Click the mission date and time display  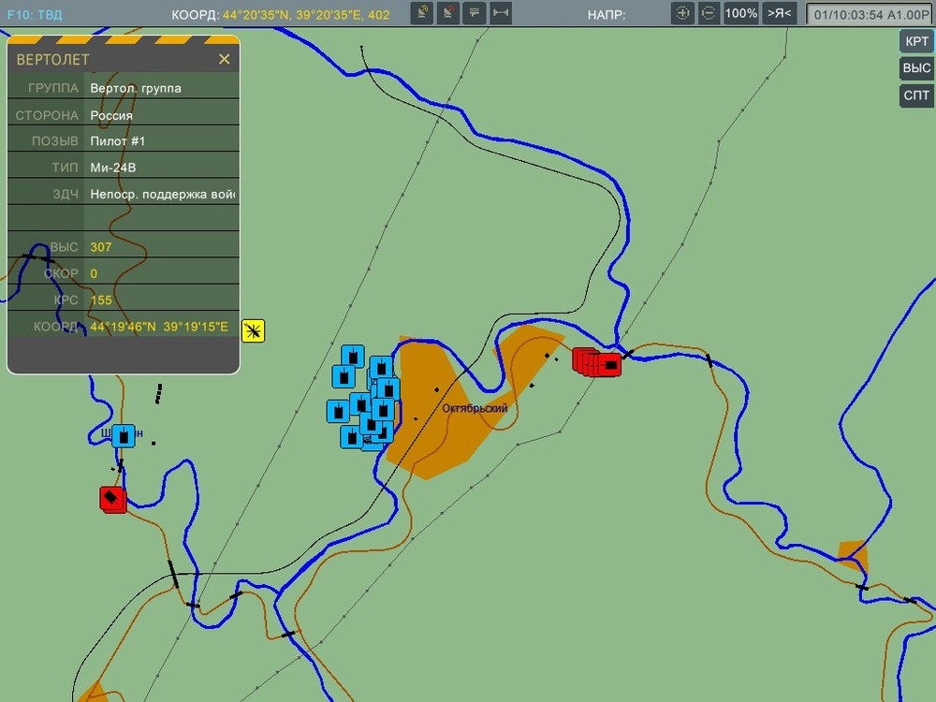(869, 13)
